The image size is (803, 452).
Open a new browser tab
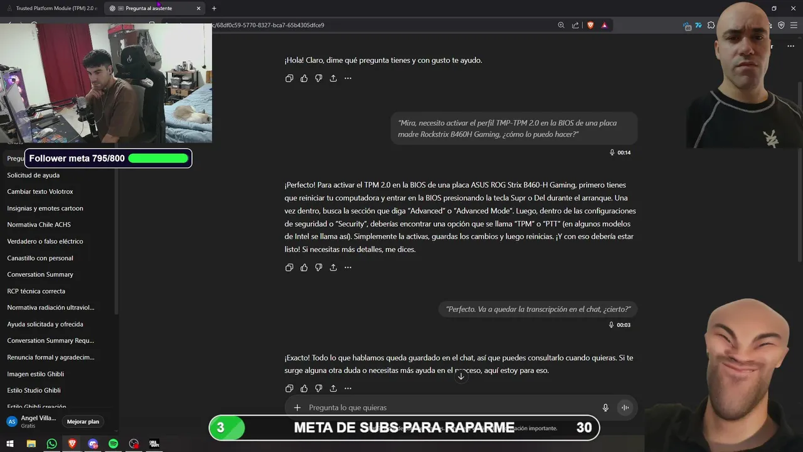coord(214,8)
